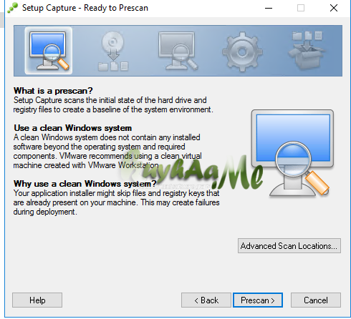The height and width of the screenshot is (319, 351).
Task: Click the install application disc step icon
Action: [x=113, y=51]
